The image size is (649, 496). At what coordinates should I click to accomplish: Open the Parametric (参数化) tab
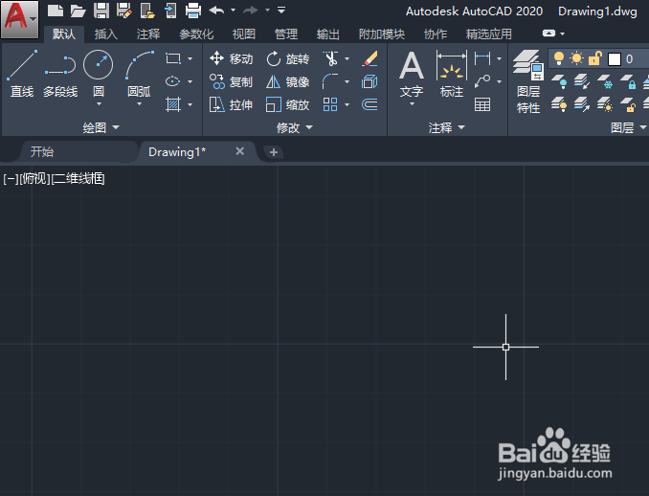(196, 34)
